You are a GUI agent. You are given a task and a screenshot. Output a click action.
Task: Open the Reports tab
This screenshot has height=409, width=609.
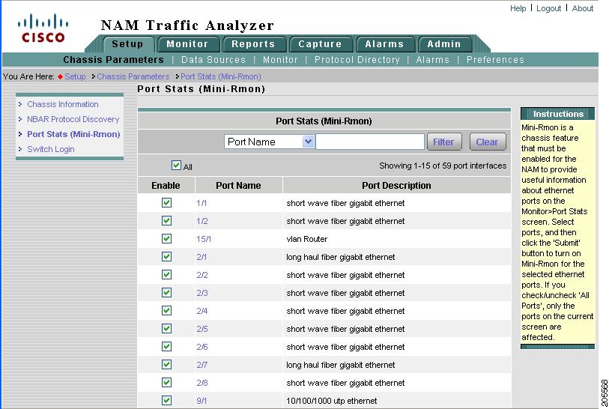tap(253, 44)
